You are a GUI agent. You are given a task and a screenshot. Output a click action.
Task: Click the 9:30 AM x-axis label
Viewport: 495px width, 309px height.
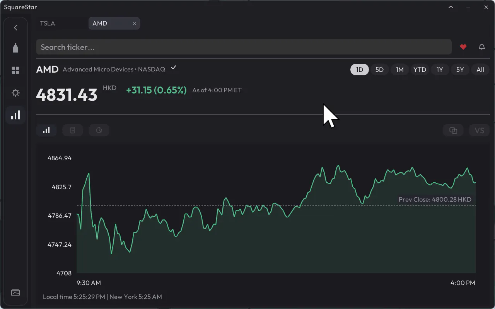point(89,283)
